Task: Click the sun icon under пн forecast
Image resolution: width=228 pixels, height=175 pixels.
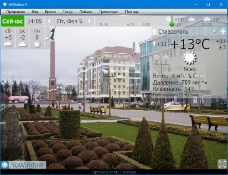Action: (37, 45)
